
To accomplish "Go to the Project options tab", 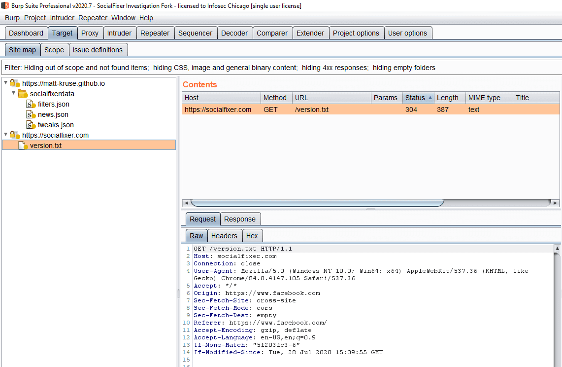I will (x=356, y=33).
